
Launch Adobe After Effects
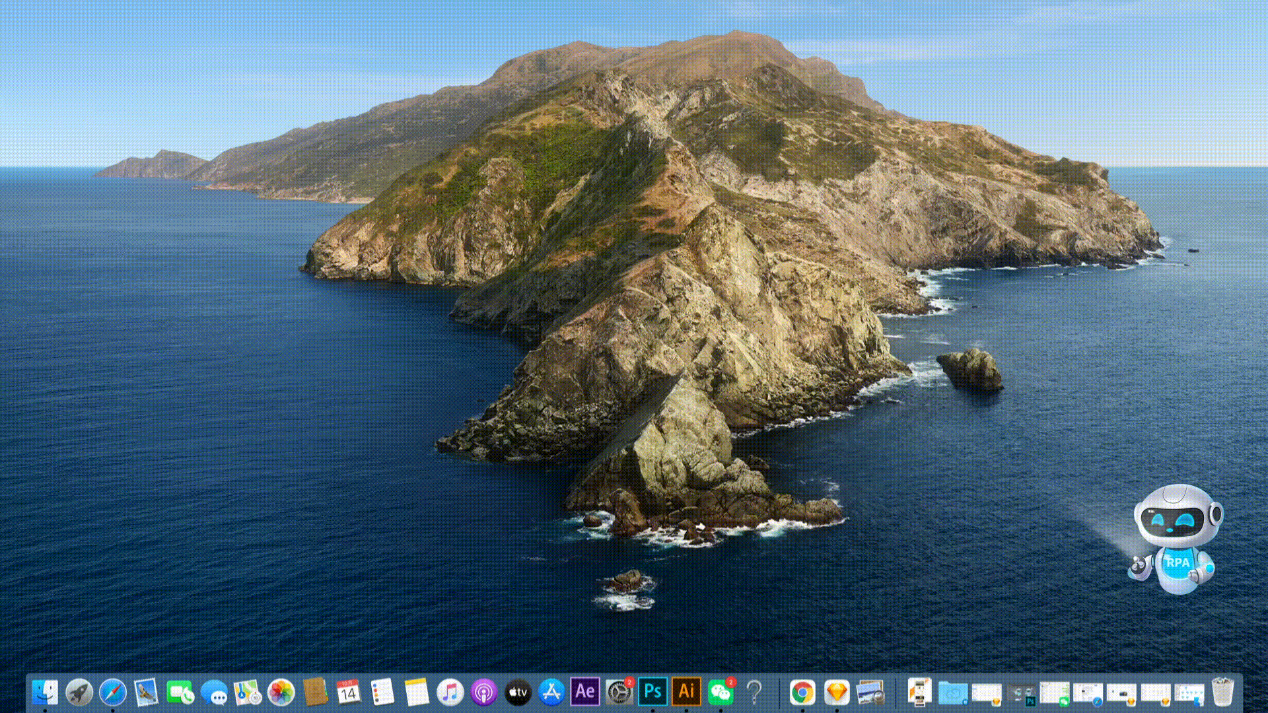tap(585, 692)
